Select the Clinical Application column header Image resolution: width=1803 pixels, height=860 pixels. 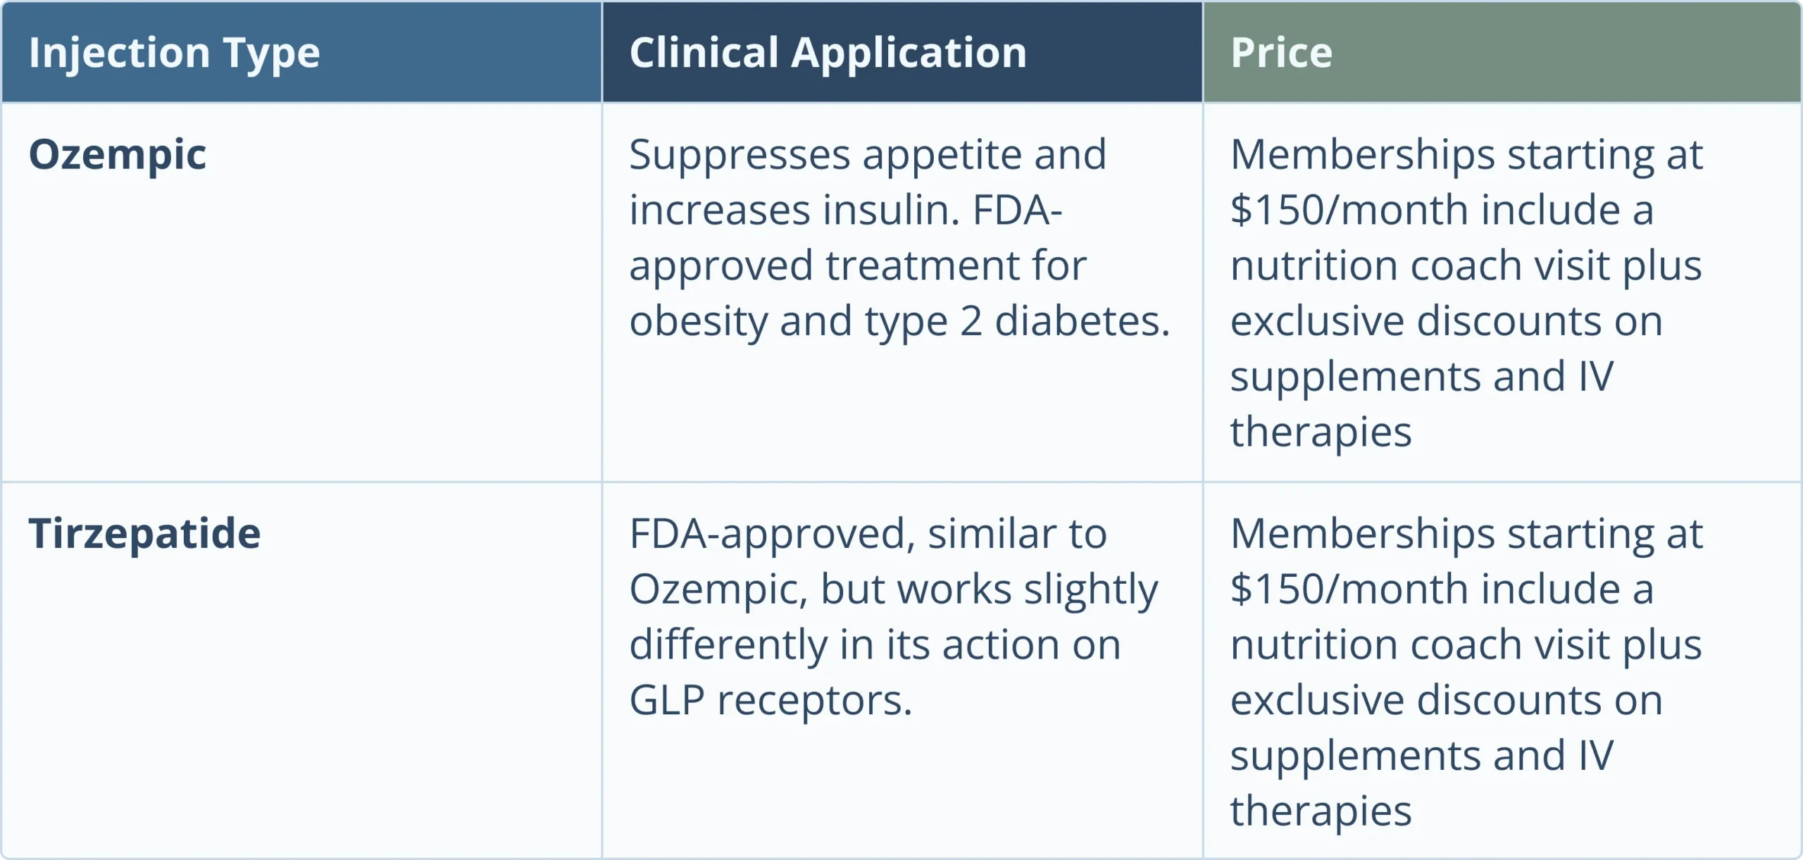(828, 53)
